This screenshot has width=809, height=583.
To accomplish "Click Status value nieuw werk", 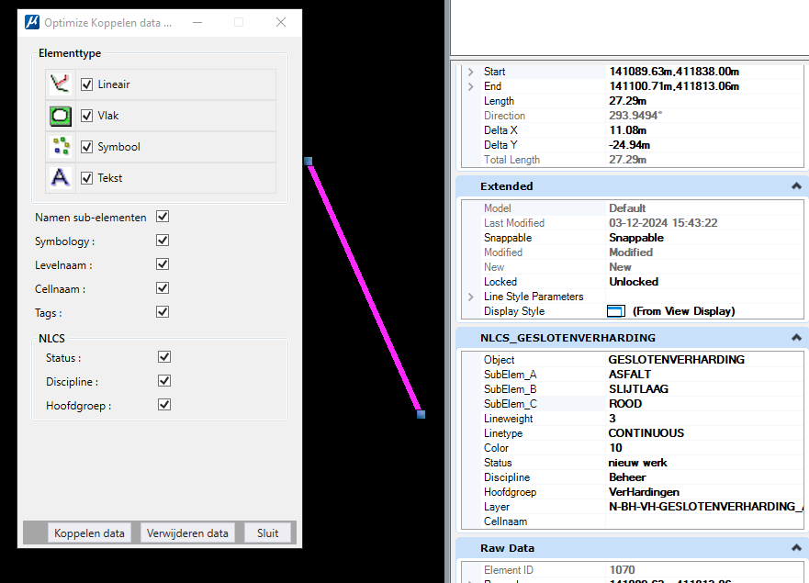I will pyautogui.click(x=637, y=463).
